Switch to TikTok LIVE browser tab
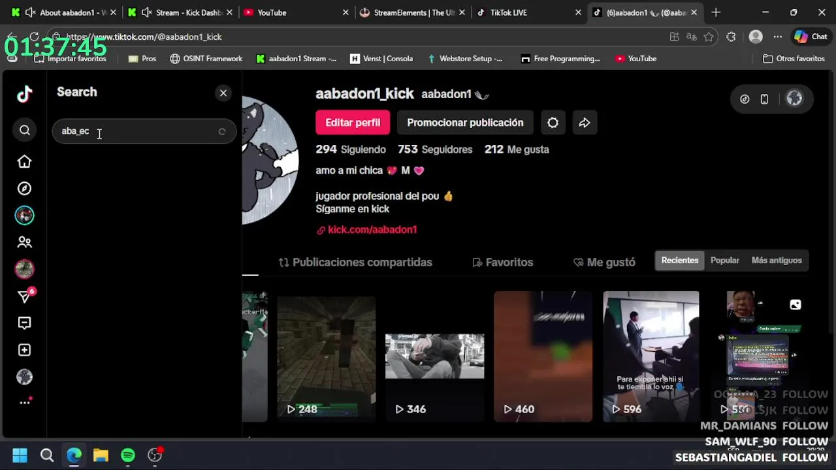 click(x=528, y=12)
